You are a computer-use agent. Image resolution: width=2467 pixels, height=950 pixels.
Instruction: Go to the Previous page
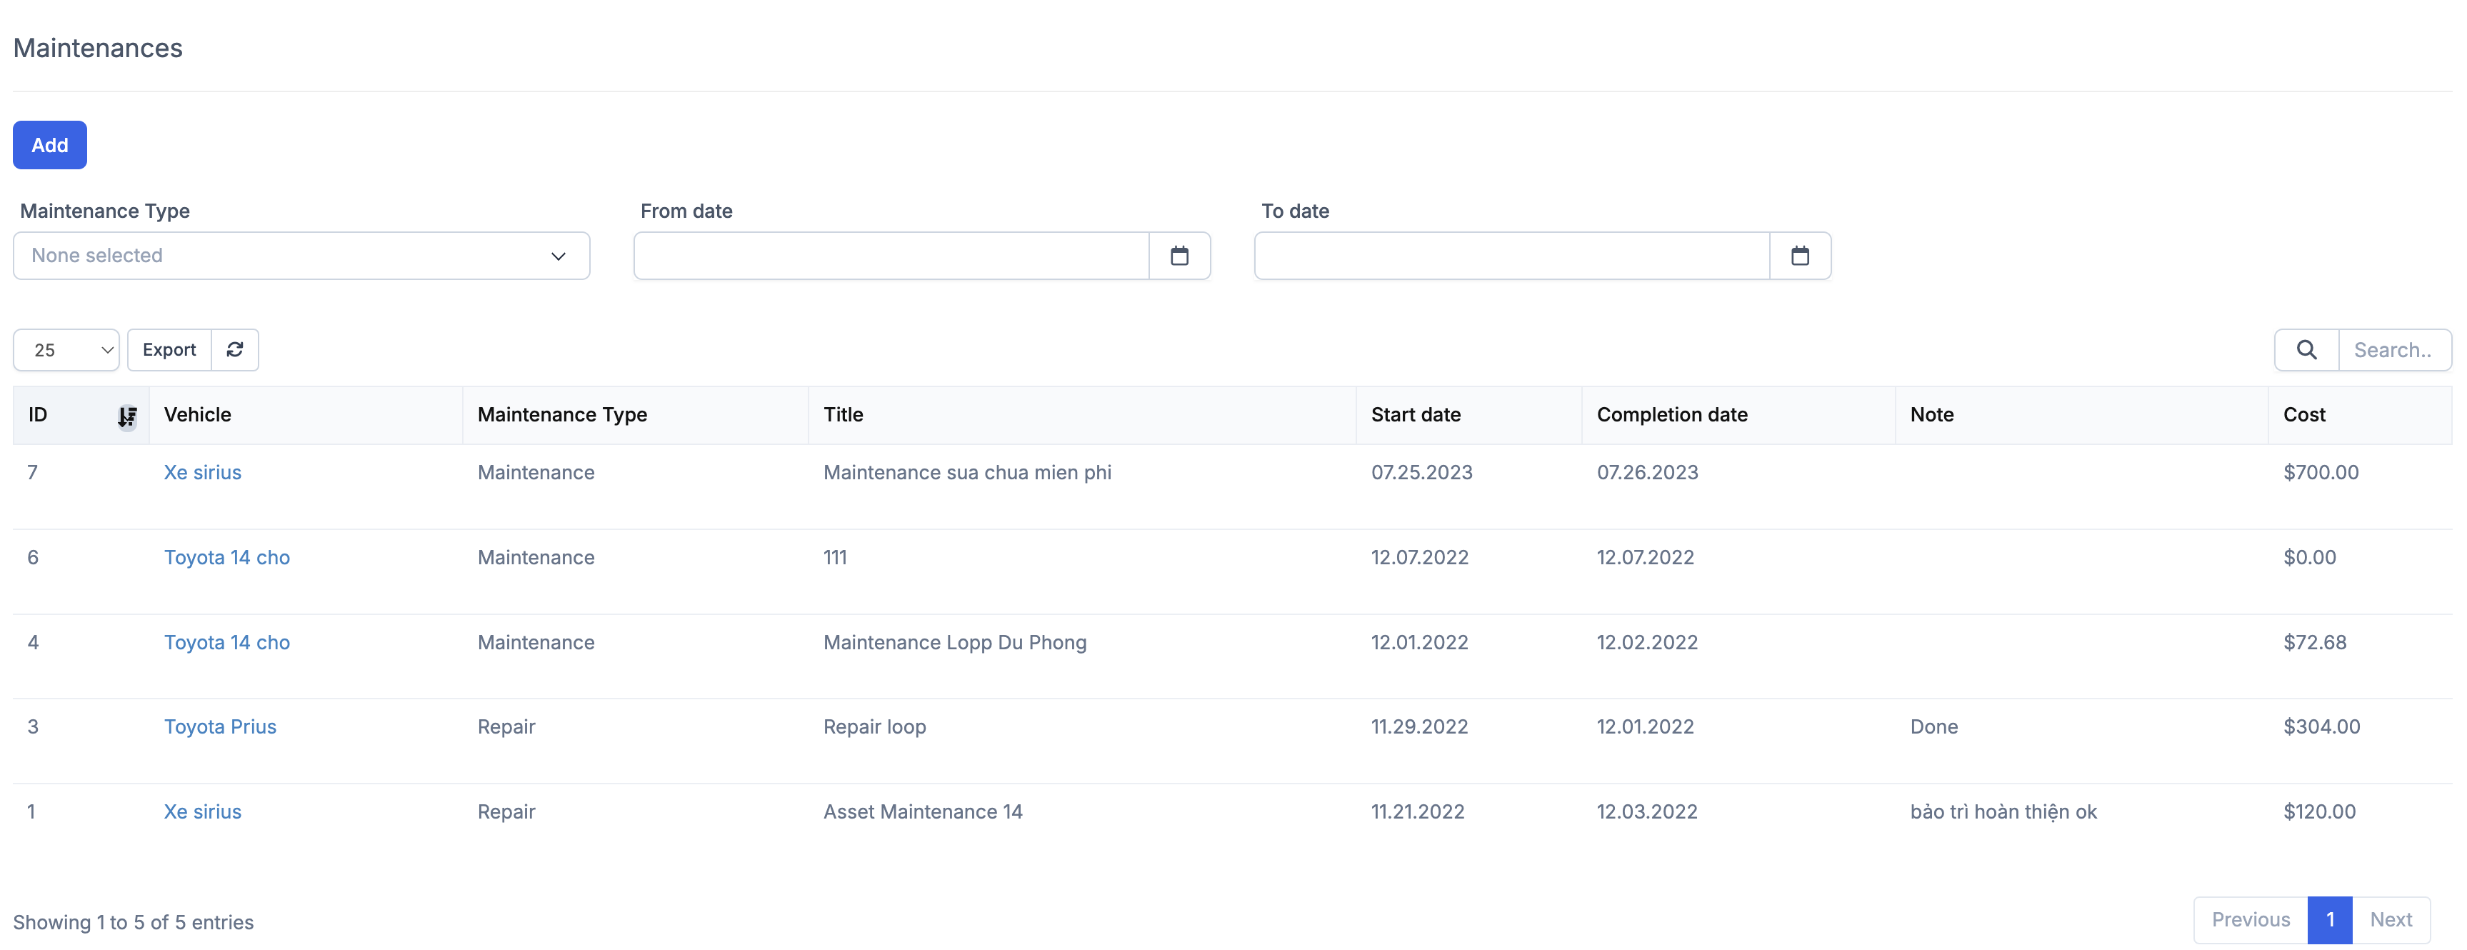[x=2250, y=919]
